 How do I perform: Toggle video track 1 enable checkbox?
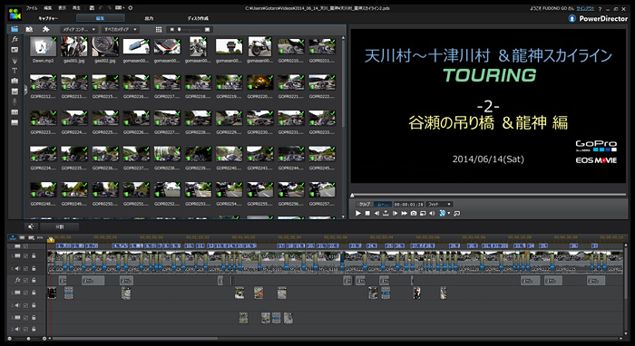26,255
